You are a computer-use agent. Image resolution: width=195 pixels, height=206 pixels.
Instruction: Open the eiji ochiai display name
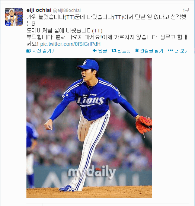[39, 10]
